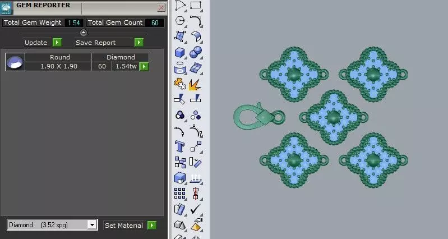Viewport: 448px width, 239px height.
Task: Click the green arrow next to Save Report
Action: click(x=139, y=43)
